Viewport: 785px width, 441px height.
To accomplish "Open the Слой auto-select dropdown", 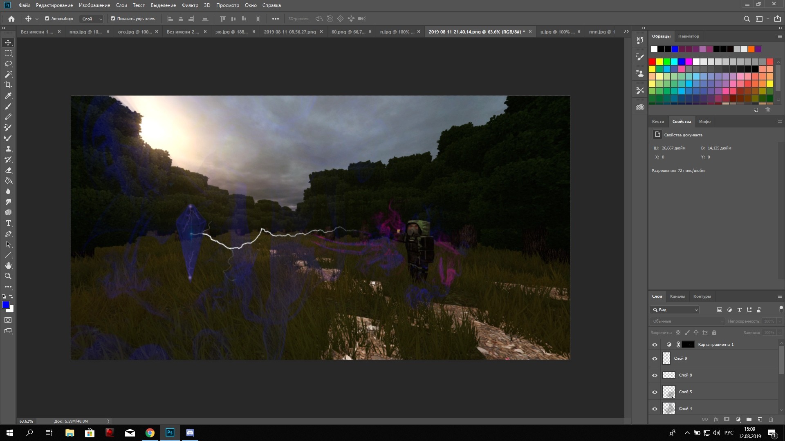I will coord(92,19).
